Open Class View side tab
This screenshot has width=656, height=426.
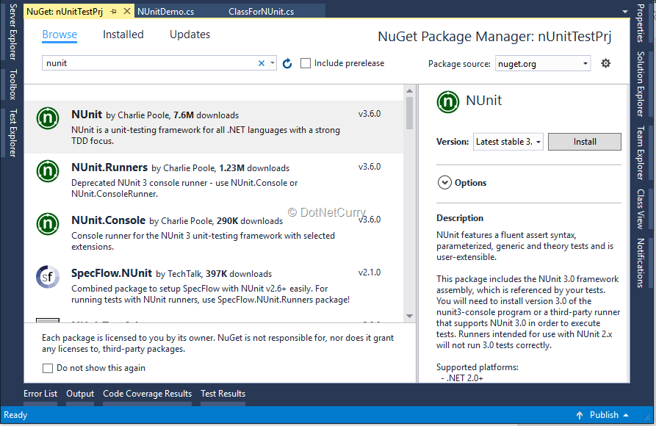640,209
